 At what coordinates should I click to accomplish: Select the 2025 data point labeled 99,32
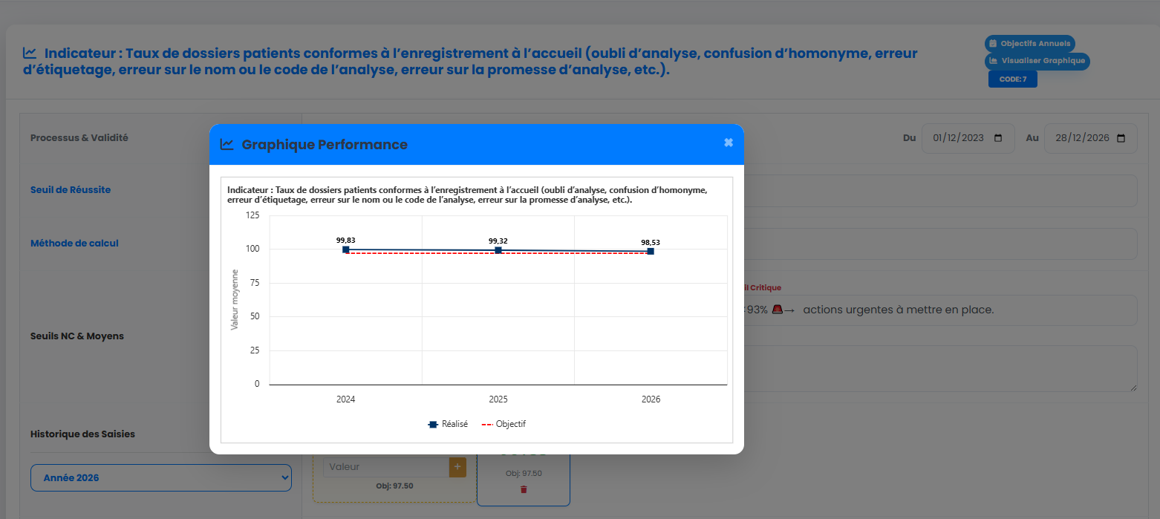click(x=498, y=250)
